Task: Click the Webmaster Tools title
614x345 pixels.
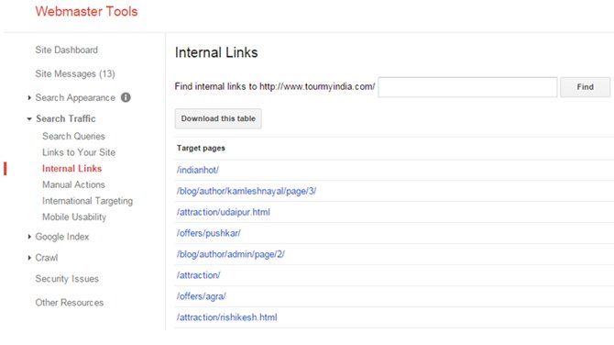Action: tap(86, 11)
